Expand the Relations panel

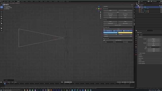[x=140, y=55]
